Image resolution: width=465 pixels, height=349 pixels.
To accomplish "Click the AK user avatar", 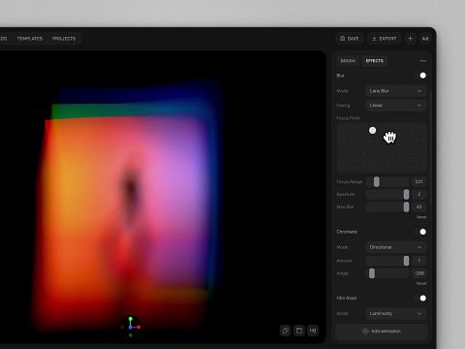I will pos(425,39).
